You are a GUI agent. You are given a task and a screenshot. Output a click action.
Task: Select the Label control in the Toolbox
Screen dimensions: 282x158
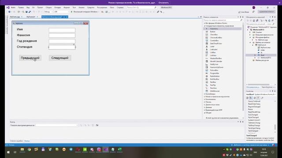tap(222, 47)
